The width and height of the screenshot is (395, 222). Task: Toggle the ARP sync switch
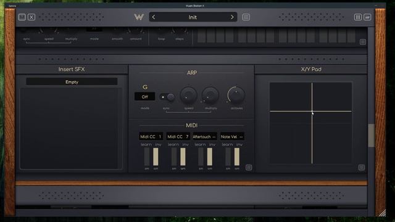[167, 97]
